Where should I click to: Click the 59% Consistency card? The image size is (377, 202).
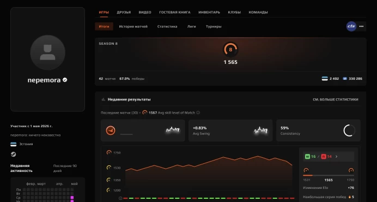pyautogui.click(x=318, y=130)
